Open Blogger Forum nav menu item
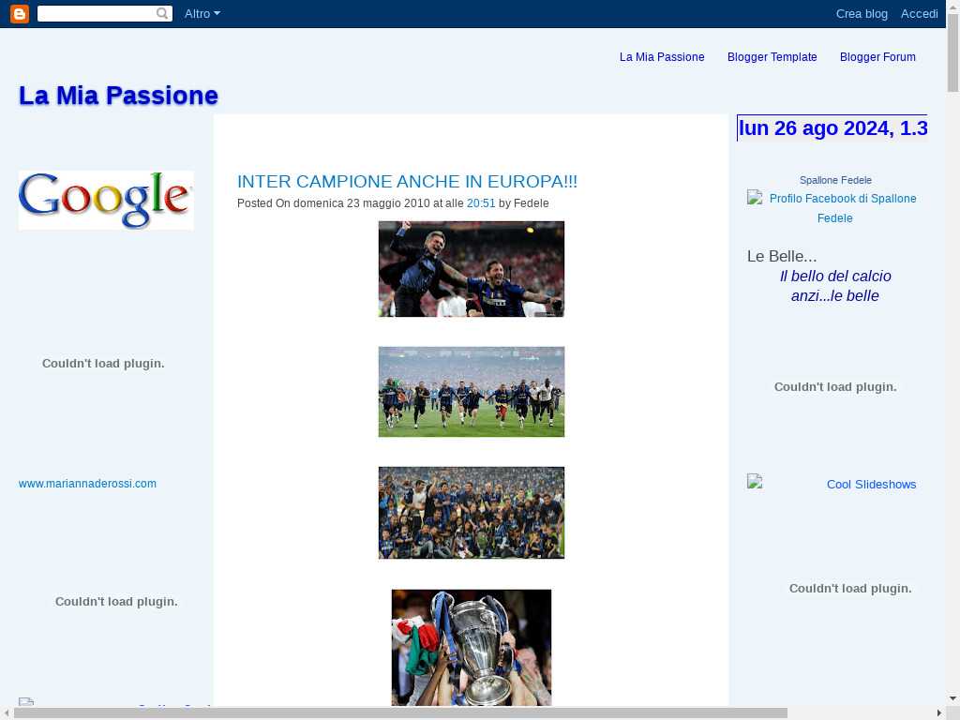Screen dimensions: 960x720 tap(877, 57)
